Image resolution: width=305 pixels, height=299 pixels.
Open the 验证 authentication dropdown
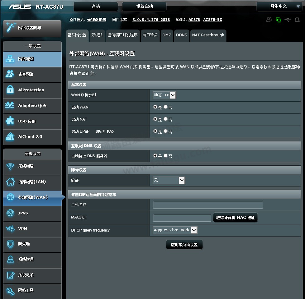coord(169,180)
